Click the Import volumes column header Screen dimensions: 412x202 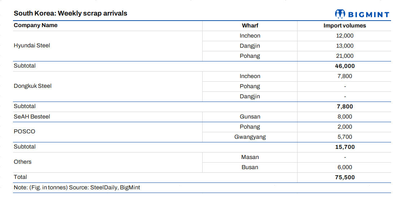344,26
